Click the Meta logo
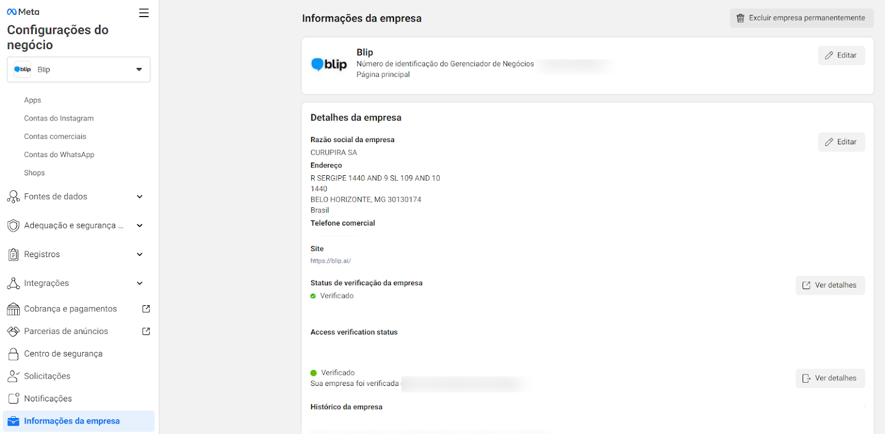Viewport: 885px width, 434px height. point(23,12)
